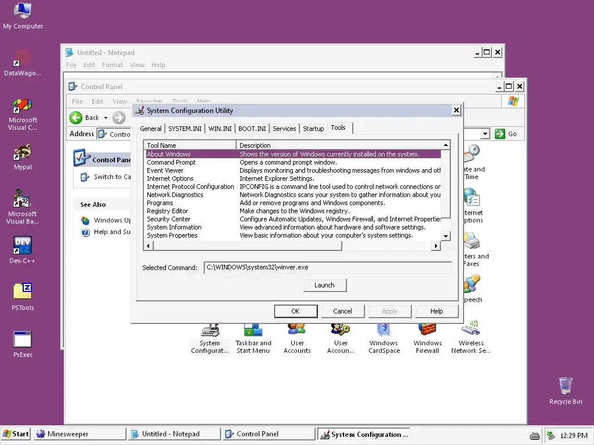Open the Mypal raccoon desktop icon
594x445 pixels.
coord(23,156)
